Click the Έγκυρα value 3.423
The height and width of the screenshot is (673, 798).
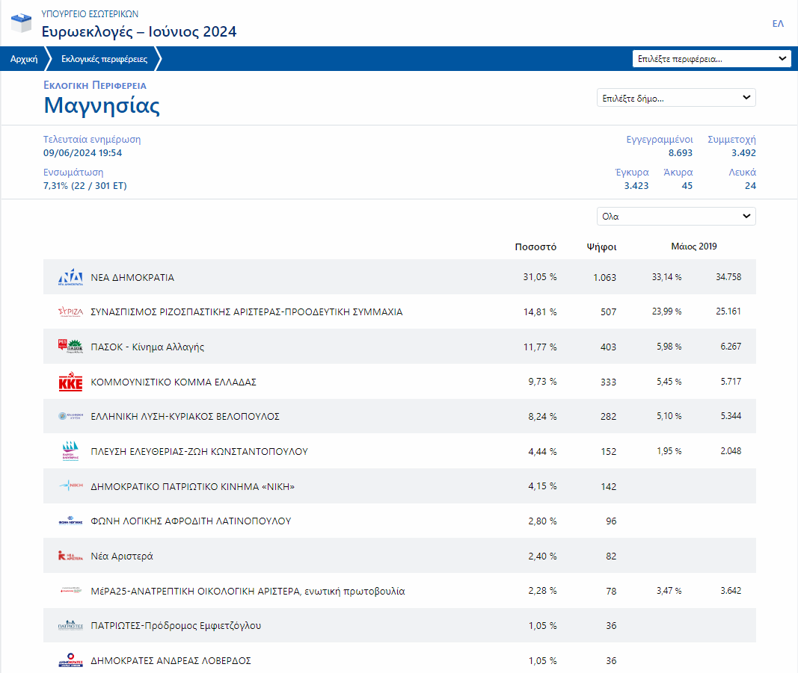636,186
